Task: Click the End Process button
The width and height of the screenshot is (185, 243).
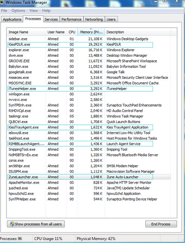Action: point(161,224)
